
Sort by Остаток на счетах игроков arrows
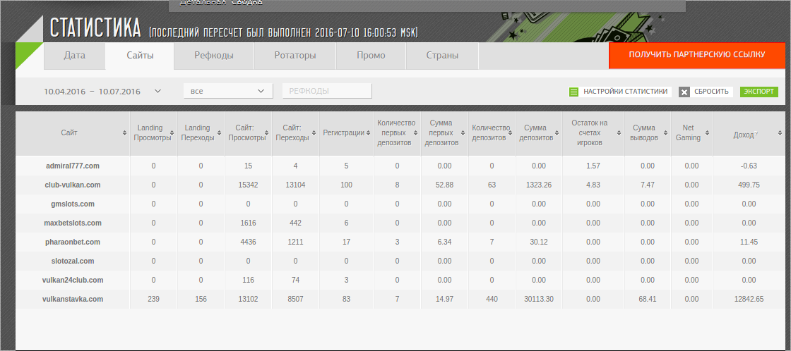619,133
